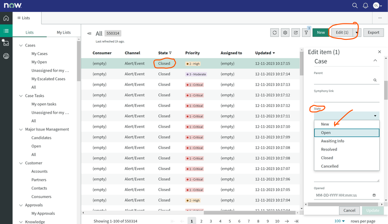Open My open tasks list
The image size is (388, 224).
44,104
